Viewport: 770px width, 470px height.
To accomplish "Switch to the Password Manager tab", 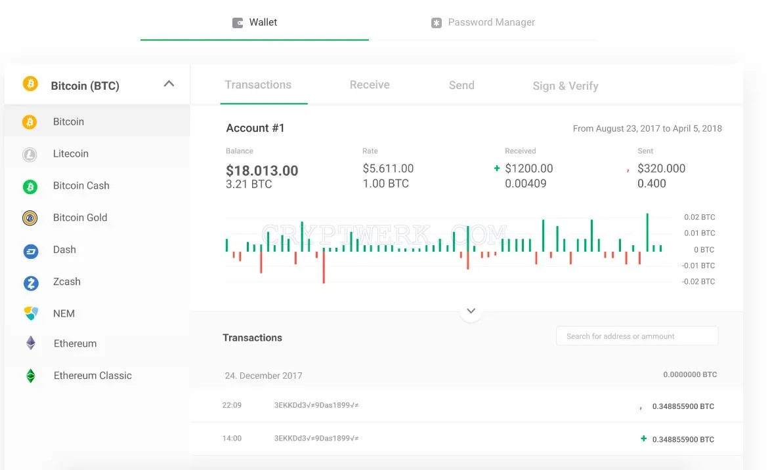I will tap(482, 22).
